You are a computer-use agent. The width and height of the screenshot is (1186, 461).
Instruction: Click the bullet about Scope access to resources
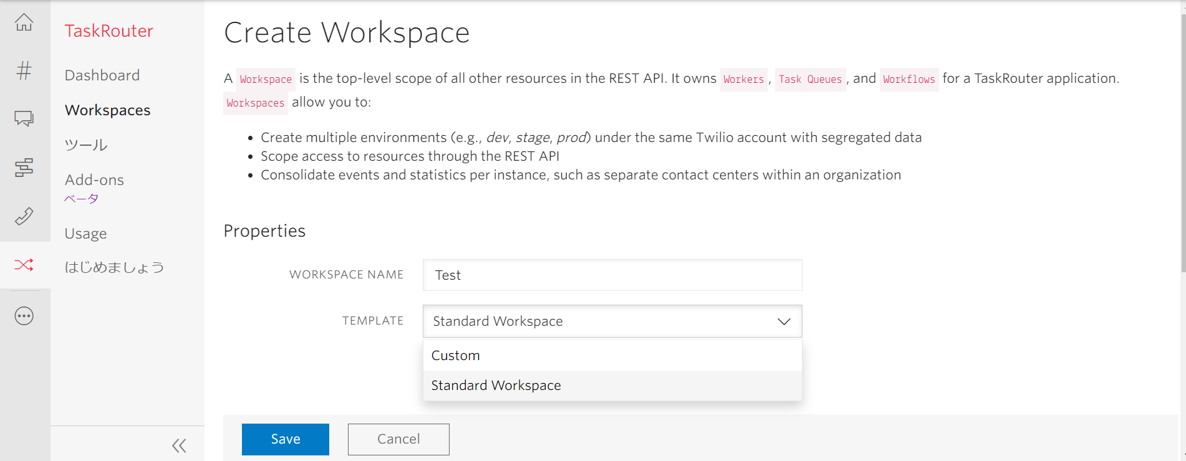(x=410, y=156)
